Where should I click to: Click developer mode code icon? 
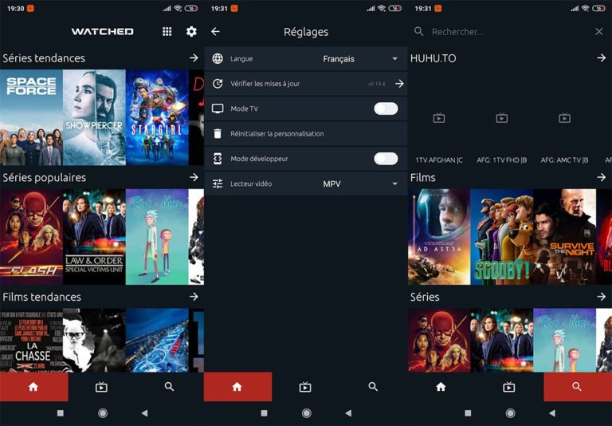pos(218,159)
